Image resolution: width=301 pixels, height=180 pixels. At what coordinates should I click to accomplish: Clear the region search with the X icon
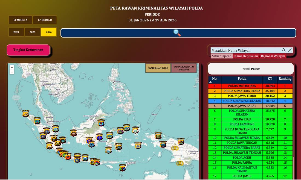coord(290,50)
